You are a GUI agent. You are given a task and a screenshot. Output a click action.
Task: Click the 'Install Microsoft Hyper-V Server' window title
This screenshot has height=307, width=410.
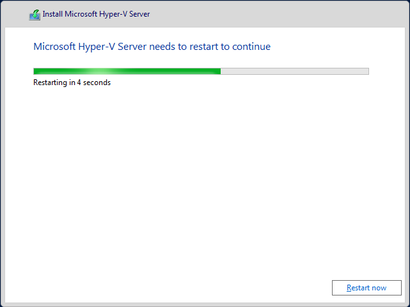96,14
